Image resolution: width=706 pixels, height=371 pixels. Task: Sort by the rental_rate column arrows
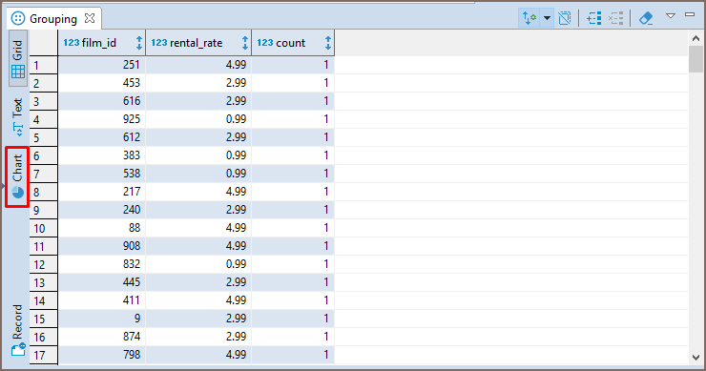coord(245,43)
